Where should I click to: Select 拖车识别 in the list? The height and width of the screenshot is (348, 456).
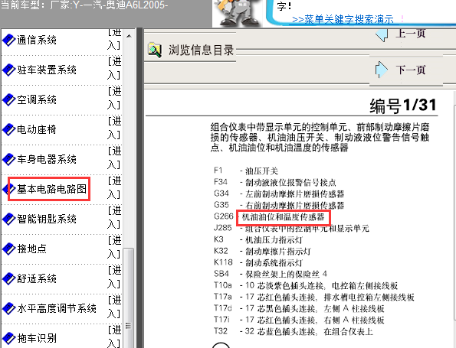(x=37, y=338)
